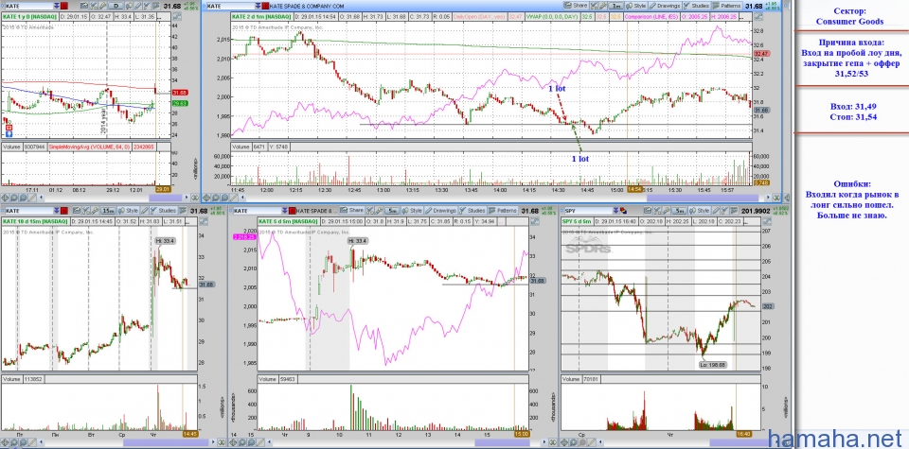Image resolution: width=909 pixels, height=449 pixels.
Task: Click the red link-color box in the 15-minute chart
Action: point(63,211)
